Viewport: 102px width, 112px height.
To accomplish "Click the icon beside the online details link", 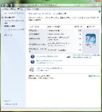I will [32, 69].
